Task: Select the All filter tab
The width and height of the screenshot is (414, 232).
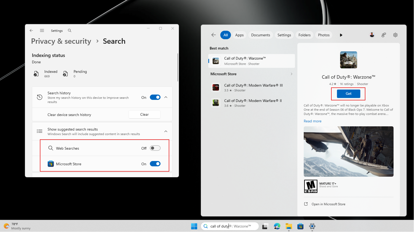Action: [226, 35]
